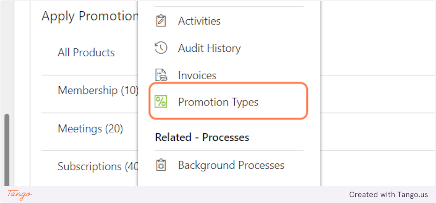Click the Activities clipboard icon

tap(161, 21)
